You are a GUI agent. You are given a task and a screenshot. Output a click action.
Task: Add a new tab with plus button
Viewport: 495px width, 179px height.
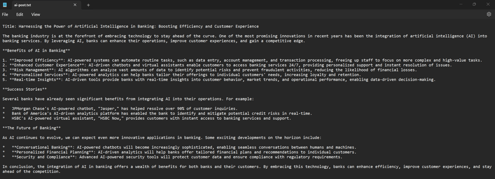[88, 5]
